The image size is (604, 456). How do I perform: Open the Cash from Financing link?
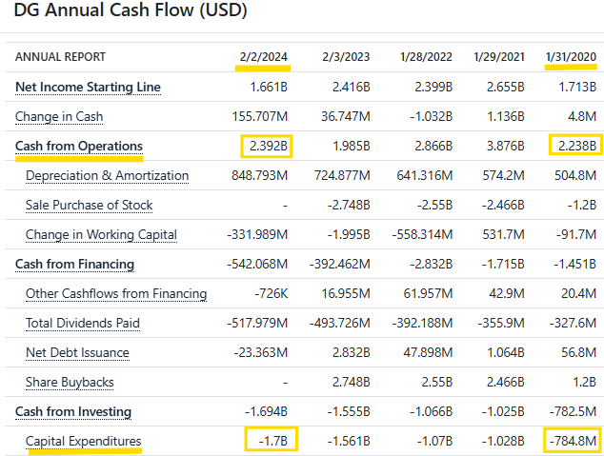pyautogui.click(x=74, y=264)
